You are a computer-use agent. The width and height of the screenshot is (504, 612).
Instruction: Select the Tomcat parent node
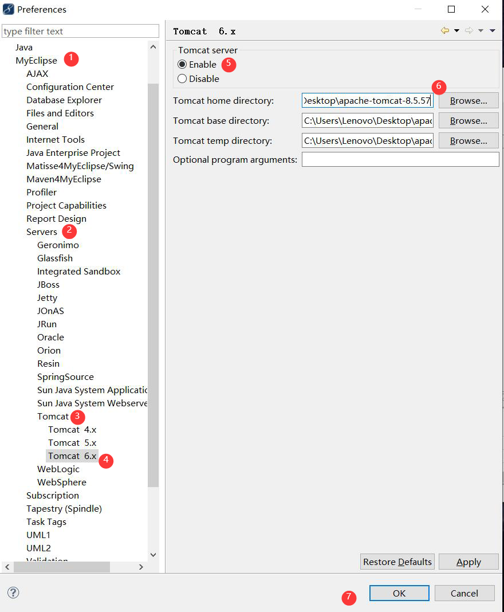pos(53,417)
